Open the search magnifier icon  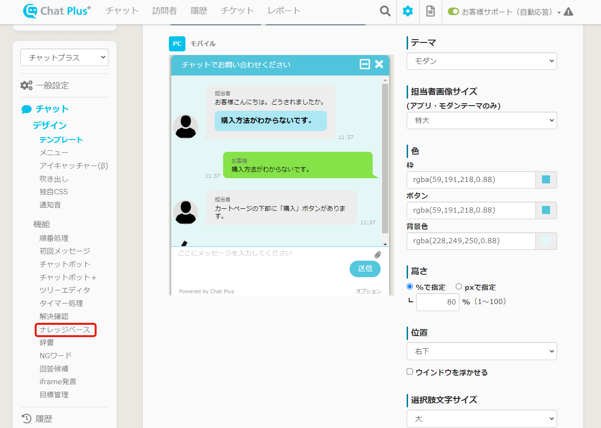click(x=385, y=11)
